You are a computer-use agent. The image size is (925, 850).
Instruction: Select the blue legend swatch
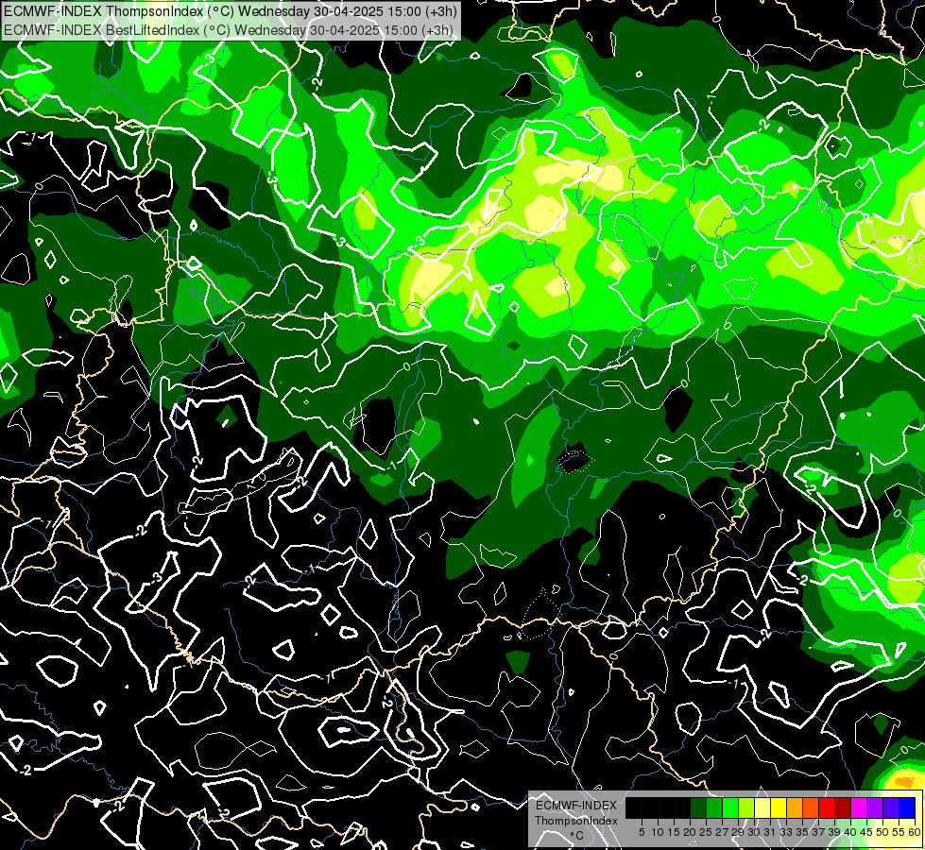[907, 807]
